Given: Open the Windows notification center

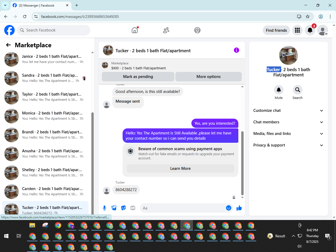Looking at the screenshot, I should coord(328,236).
